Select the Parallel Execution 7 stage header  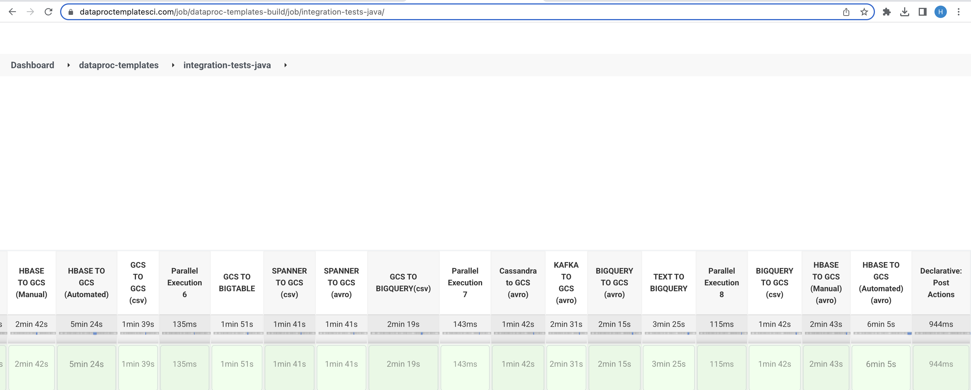coord(465,282)
